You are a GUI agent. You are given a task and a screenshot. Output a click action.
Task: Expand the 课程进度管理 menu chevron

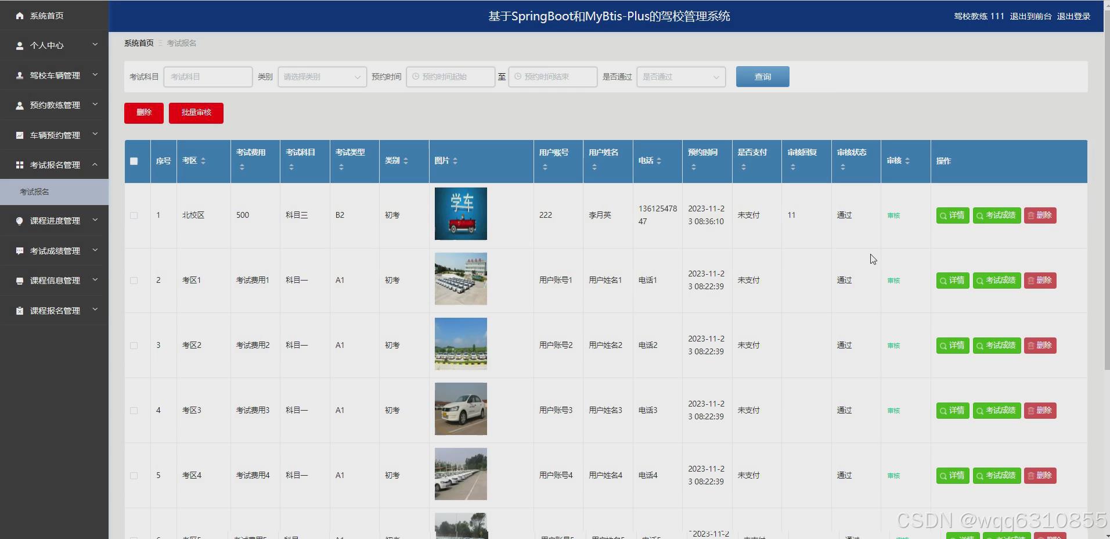pos(95,220)
